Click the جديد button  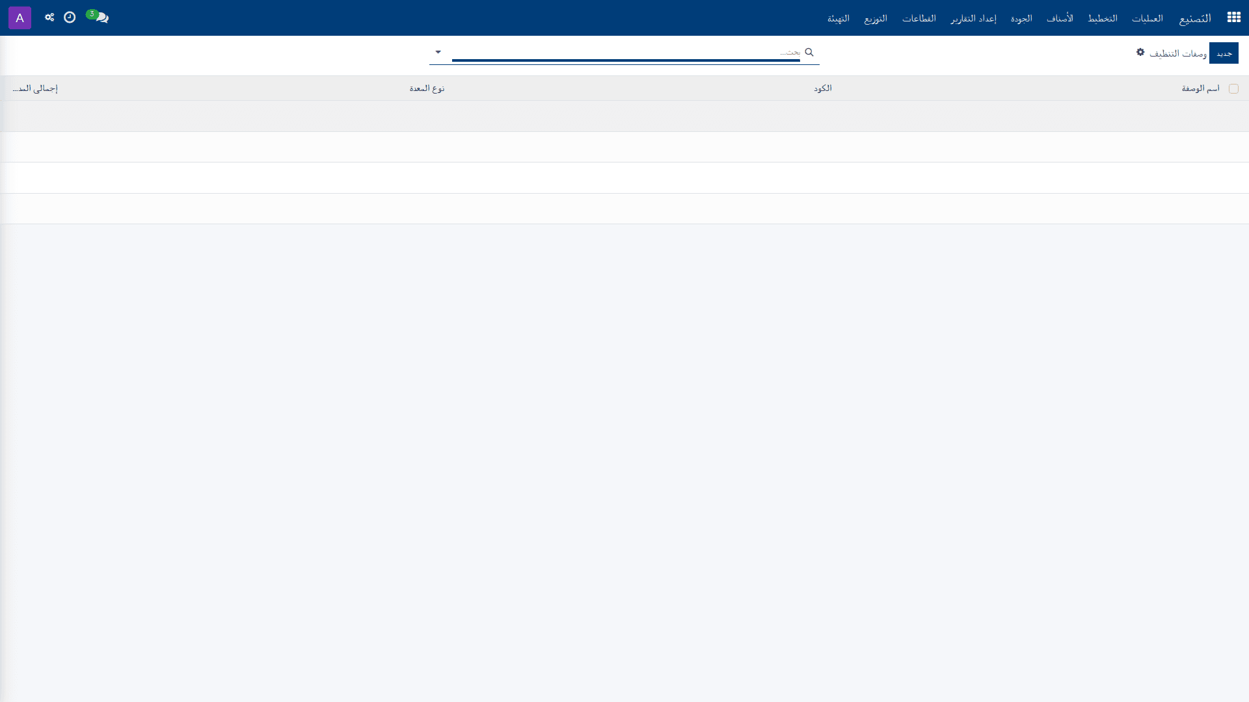tap(1224, 53)
